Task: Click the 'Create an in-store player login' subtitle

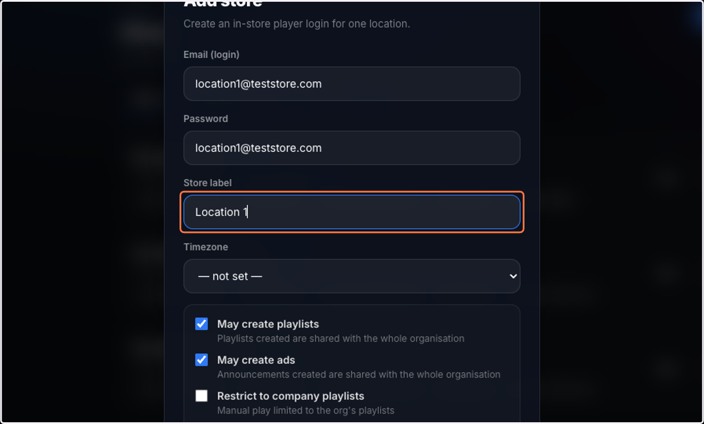Action: 296,24
